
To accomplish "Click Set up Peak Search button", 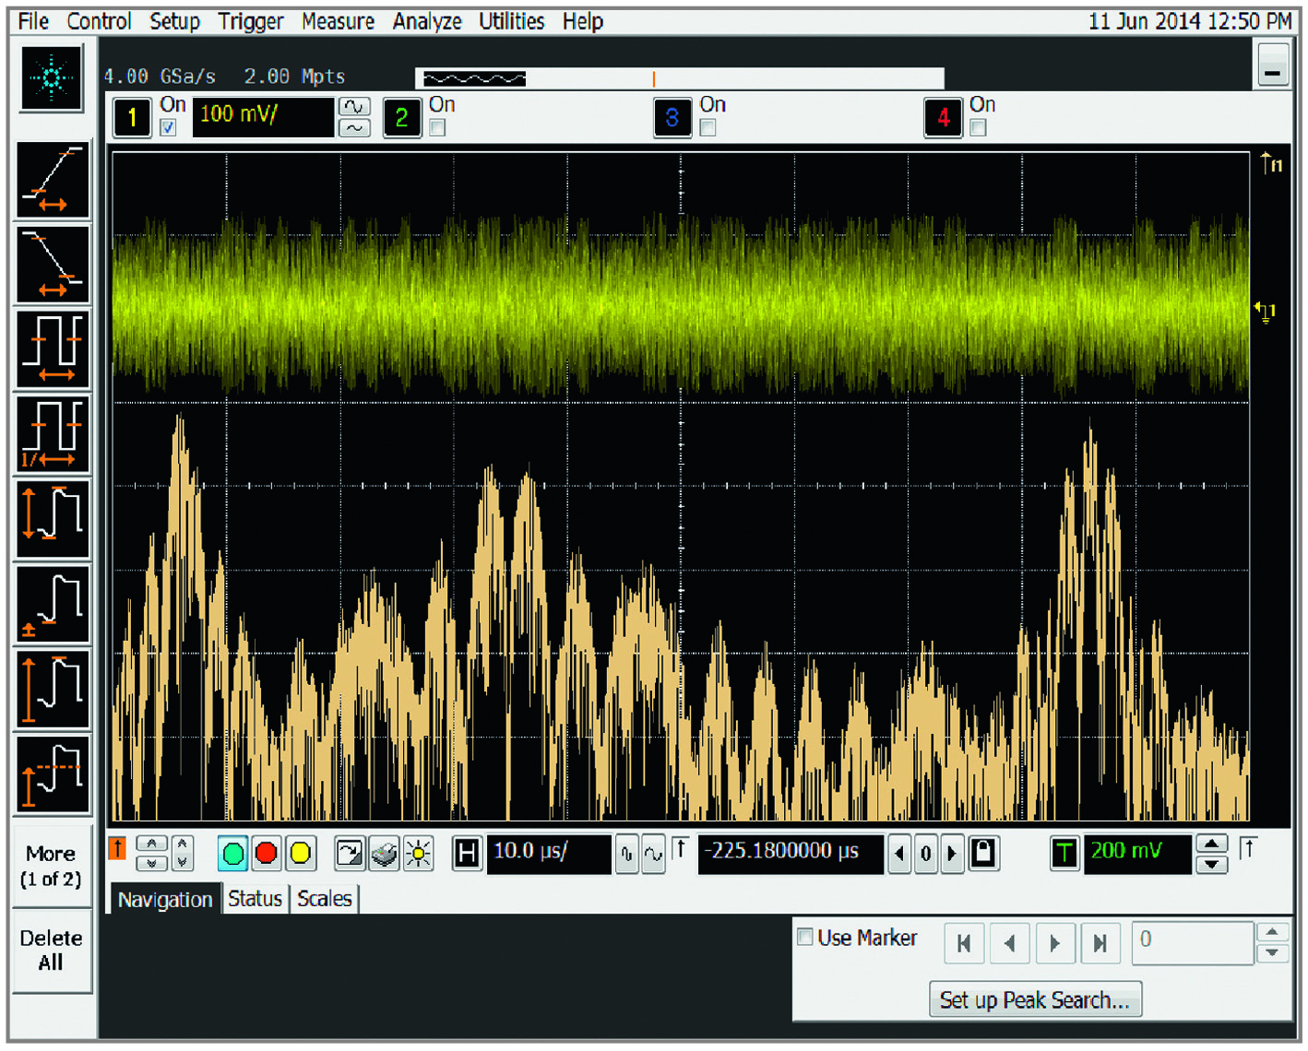I will pos(1034,1000).
